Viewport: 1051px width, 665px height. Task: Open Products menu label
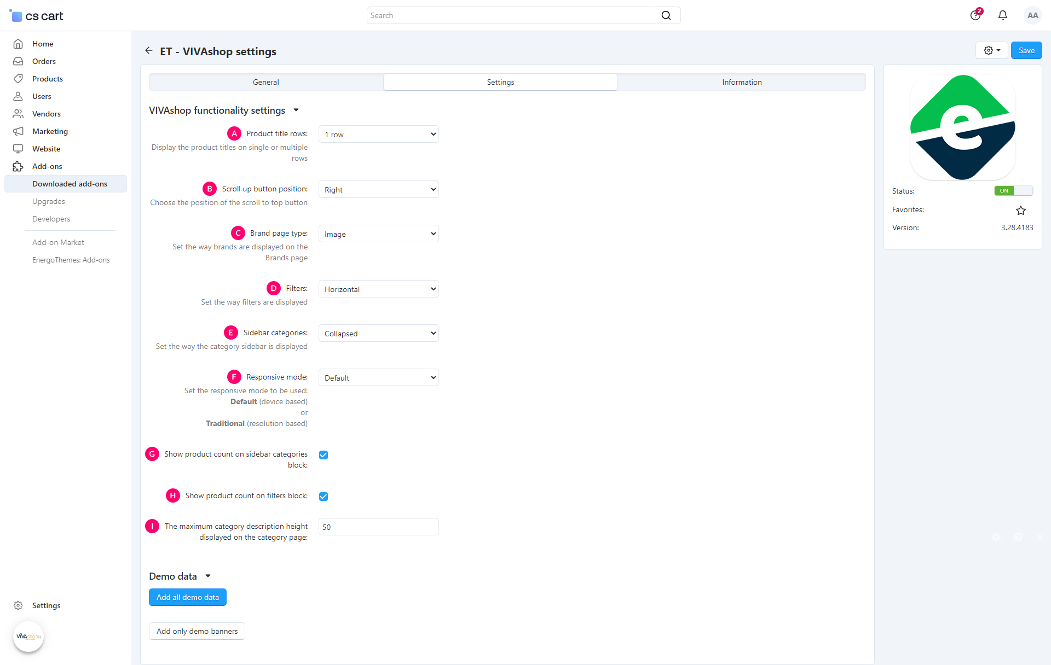pos(48,79)
